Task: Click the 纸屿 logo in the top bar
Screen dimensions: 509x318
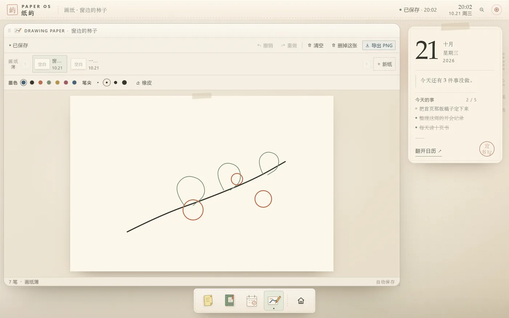Action: coord(12,10)
